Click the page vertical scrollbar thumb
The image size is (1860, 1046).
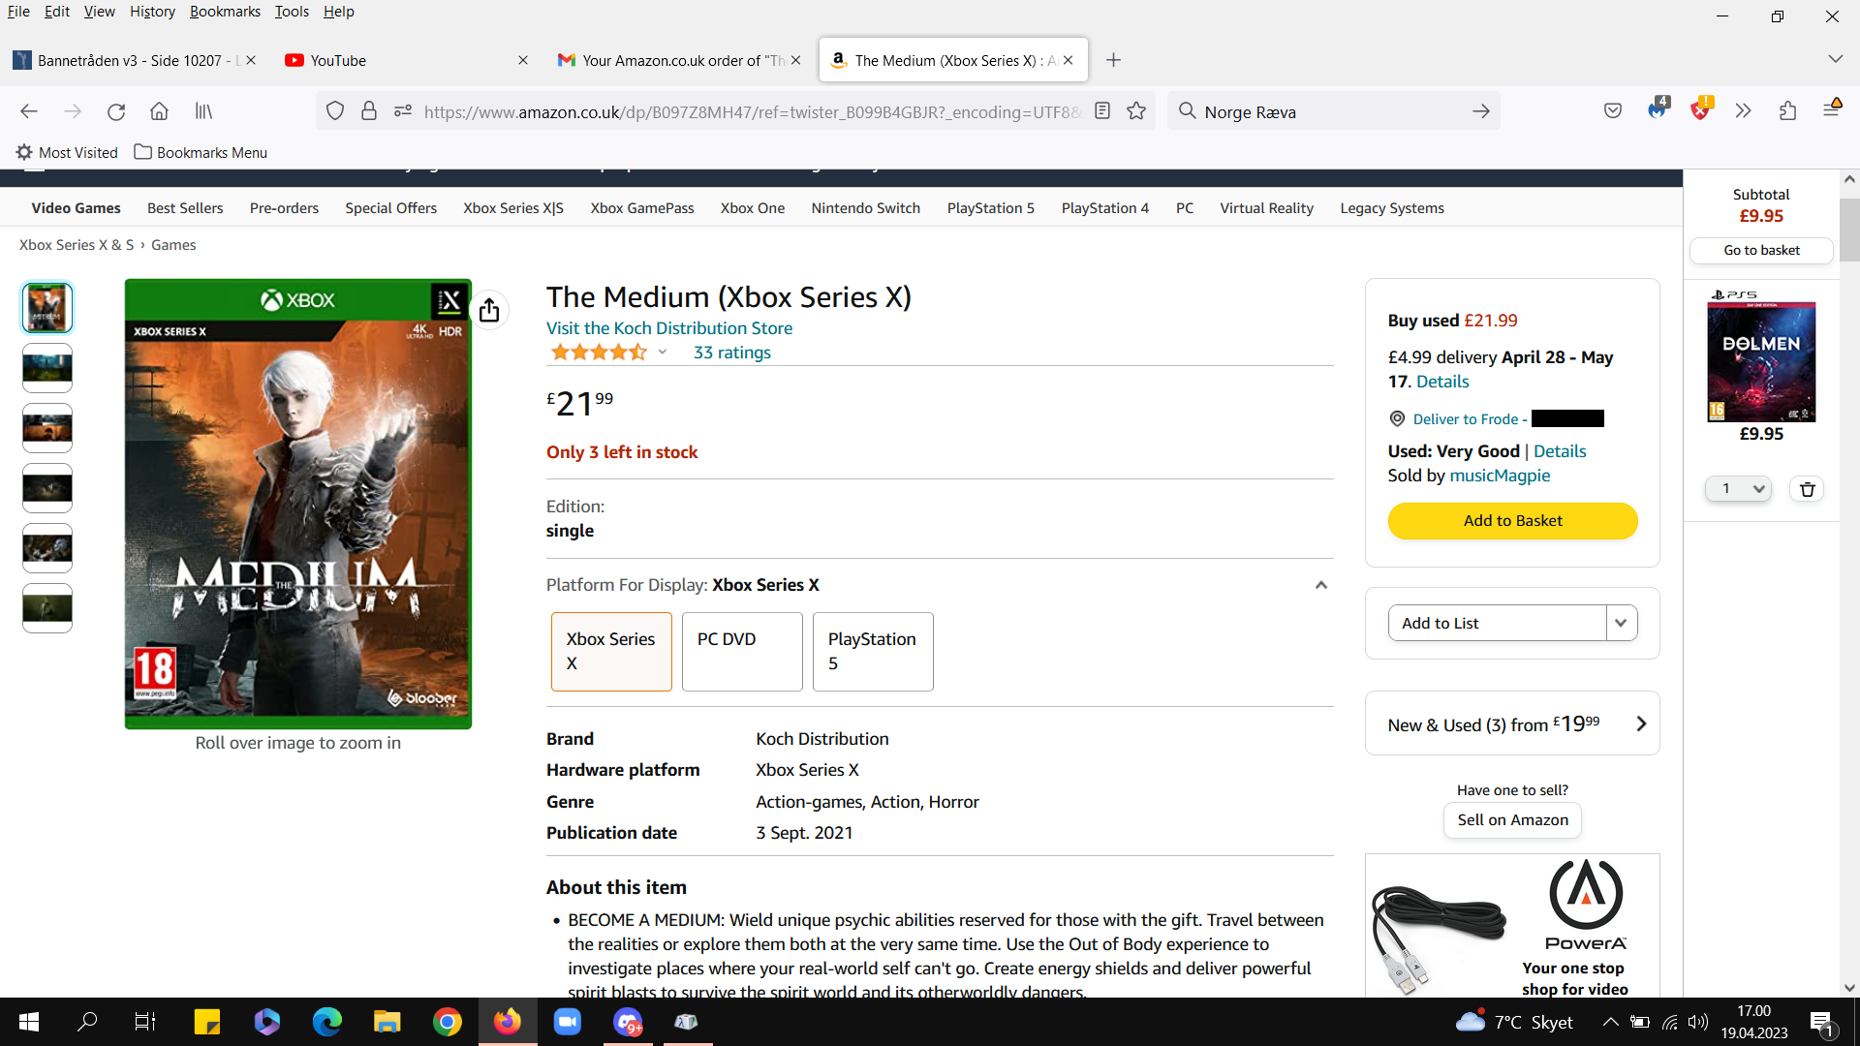1849,231
